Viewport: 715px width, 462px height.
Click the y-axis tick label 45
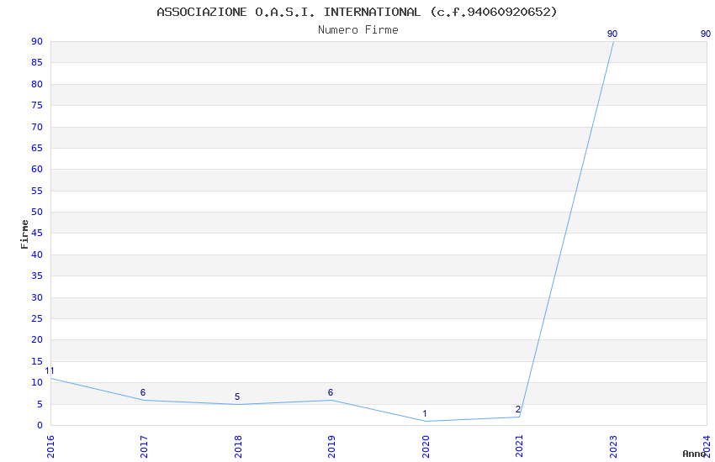pos(37,234)
